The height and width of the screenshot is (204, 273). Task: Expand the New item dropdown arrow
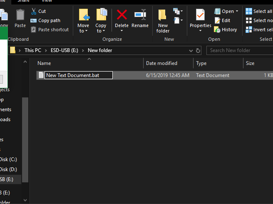point(181,11)
